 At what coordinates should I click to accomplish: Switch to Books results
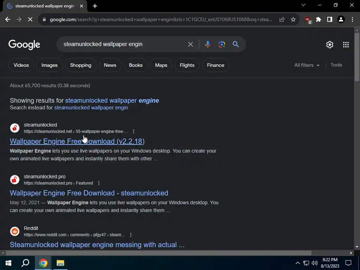pyautogui.click(x=136, y=65)
